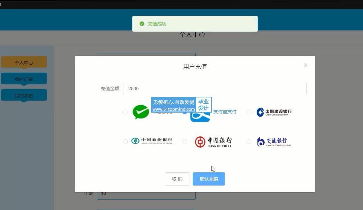Click the background field showing 18

(x=146, y=195)
